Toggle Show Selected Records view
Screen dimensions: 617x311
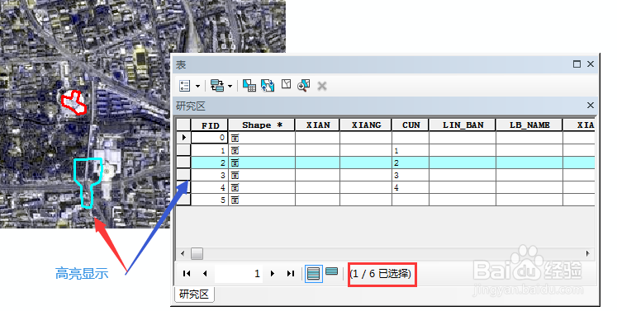(332, 271)
